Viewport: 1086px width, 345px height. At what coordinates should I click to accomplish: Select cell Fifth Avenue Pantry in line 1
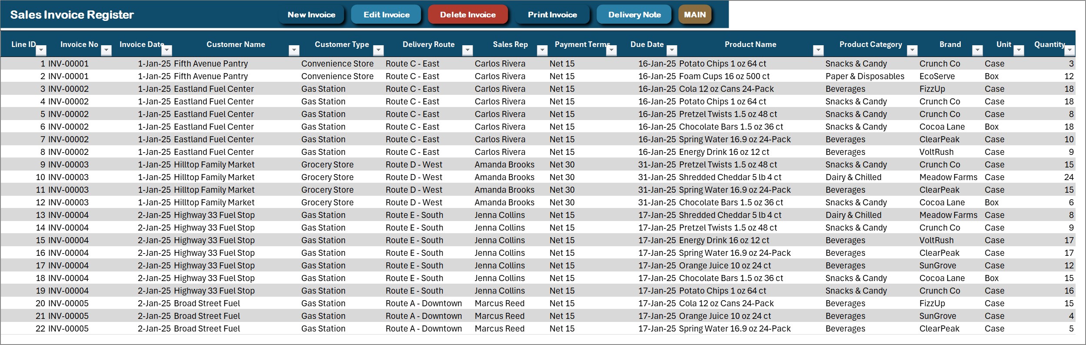click(211, 64)
